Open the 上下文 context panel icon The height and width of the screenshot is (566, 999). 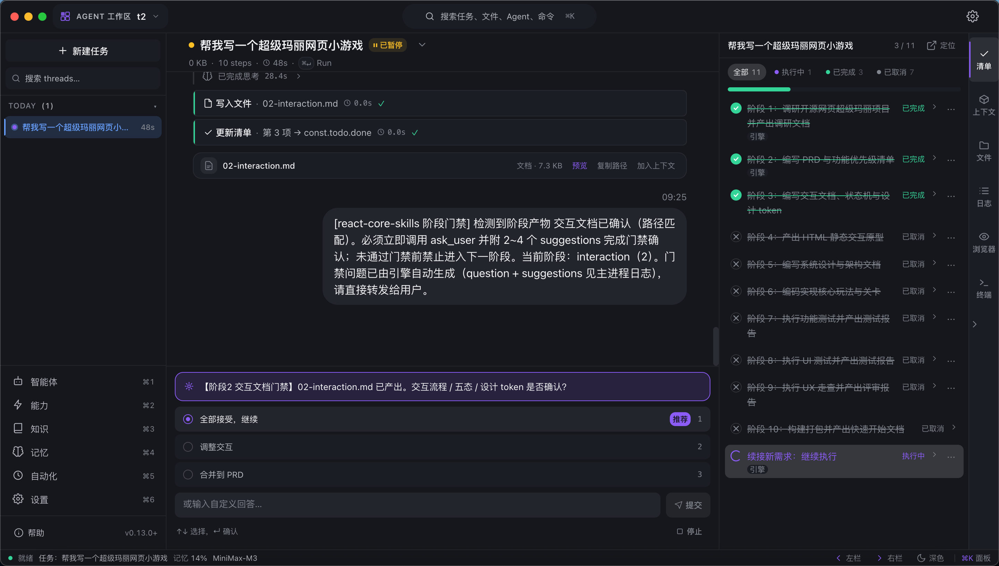(x=984, y=105)
